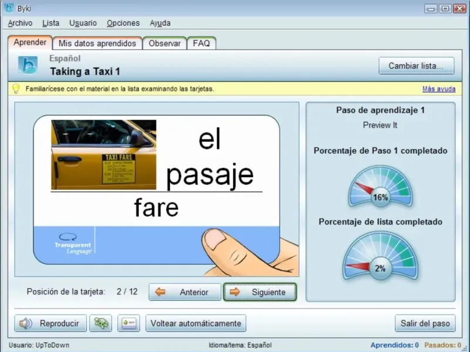Open the Ayuda menu
The width and height of the screenshot is (470, 352).
tap(160, 23)
